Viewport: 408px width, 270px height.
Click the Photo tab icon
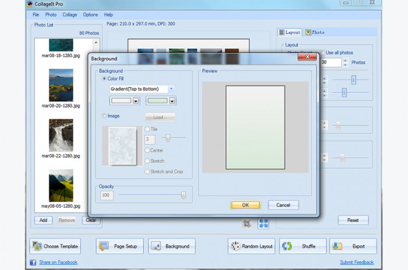click(x=308, y=32)
